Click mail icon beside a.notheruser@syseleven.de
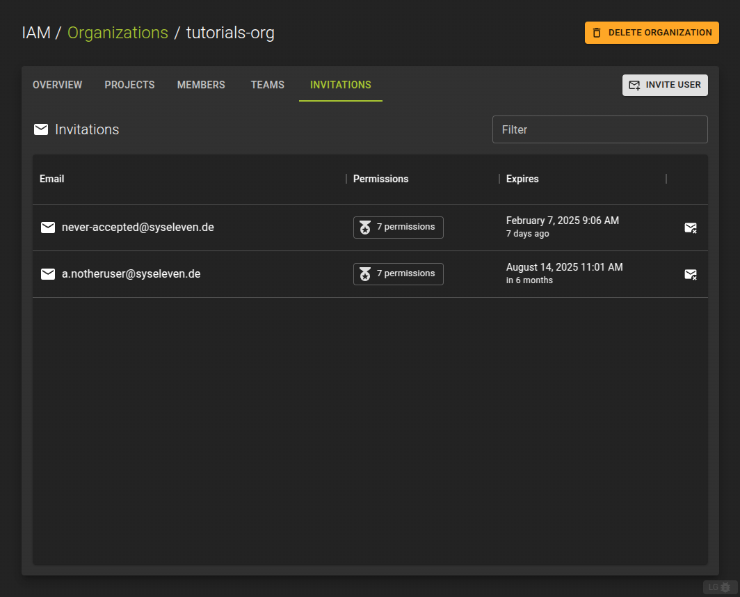Screen dimensions: 740x597 [48, 274]
